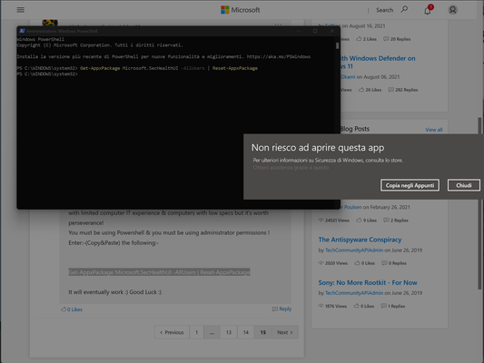Click the Reply speech bubble icon
Image resolution: width=484 pixels, height=363 pixels.
click(x=275, y=309)
